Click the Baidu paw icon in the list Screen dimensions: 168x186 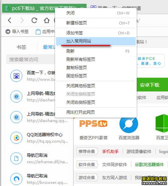(16, 76)
